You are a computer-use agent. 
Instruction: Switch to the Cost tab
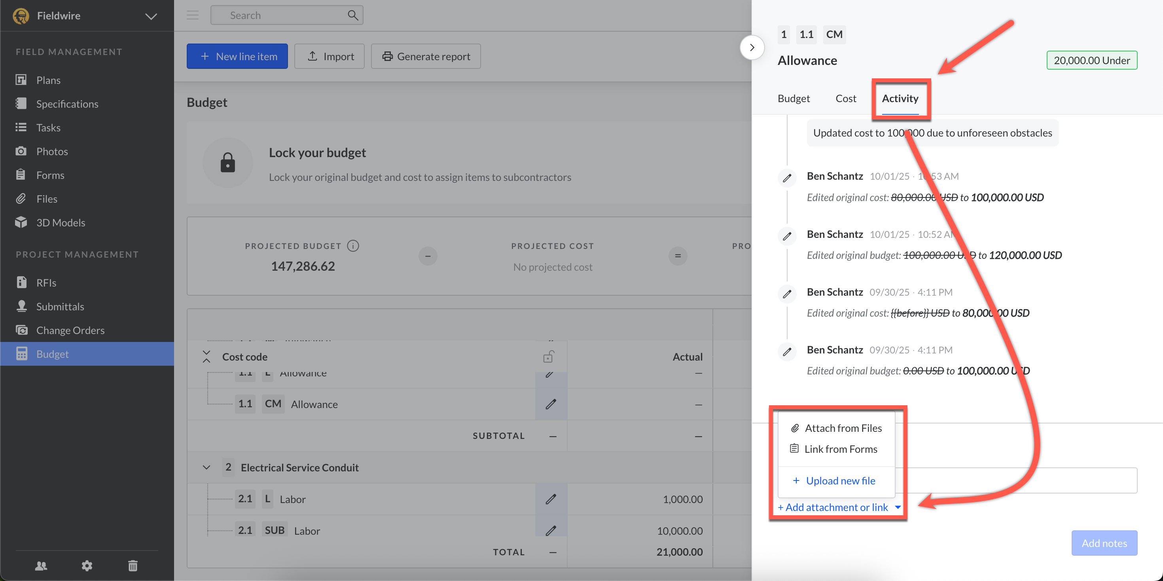[845, 99]
